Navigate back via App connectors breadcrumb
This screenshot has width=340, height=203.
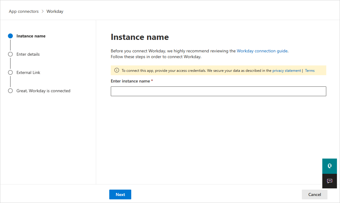point(24,11)
